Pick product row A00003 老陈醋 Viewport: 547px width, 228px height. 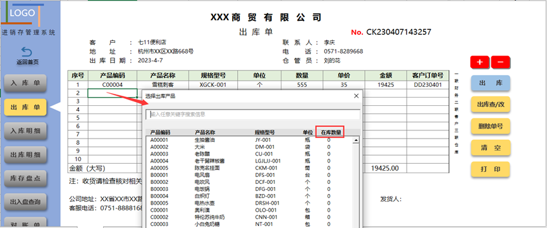click(x=249, y=154)
